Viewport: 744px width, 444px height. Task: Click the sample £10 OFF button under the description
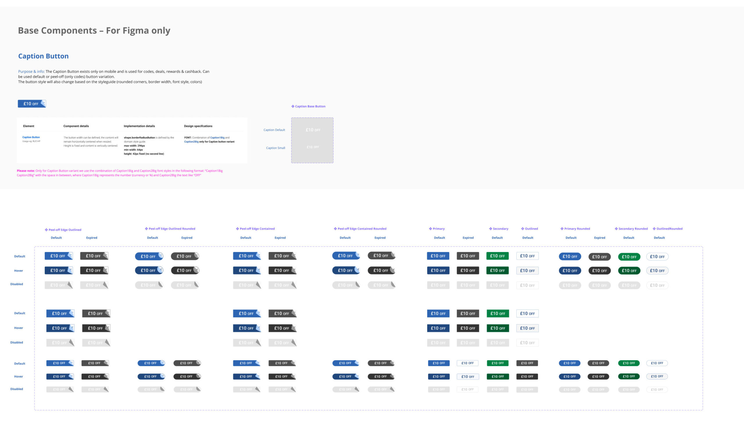pyautogui.click(x=32, y=104)
